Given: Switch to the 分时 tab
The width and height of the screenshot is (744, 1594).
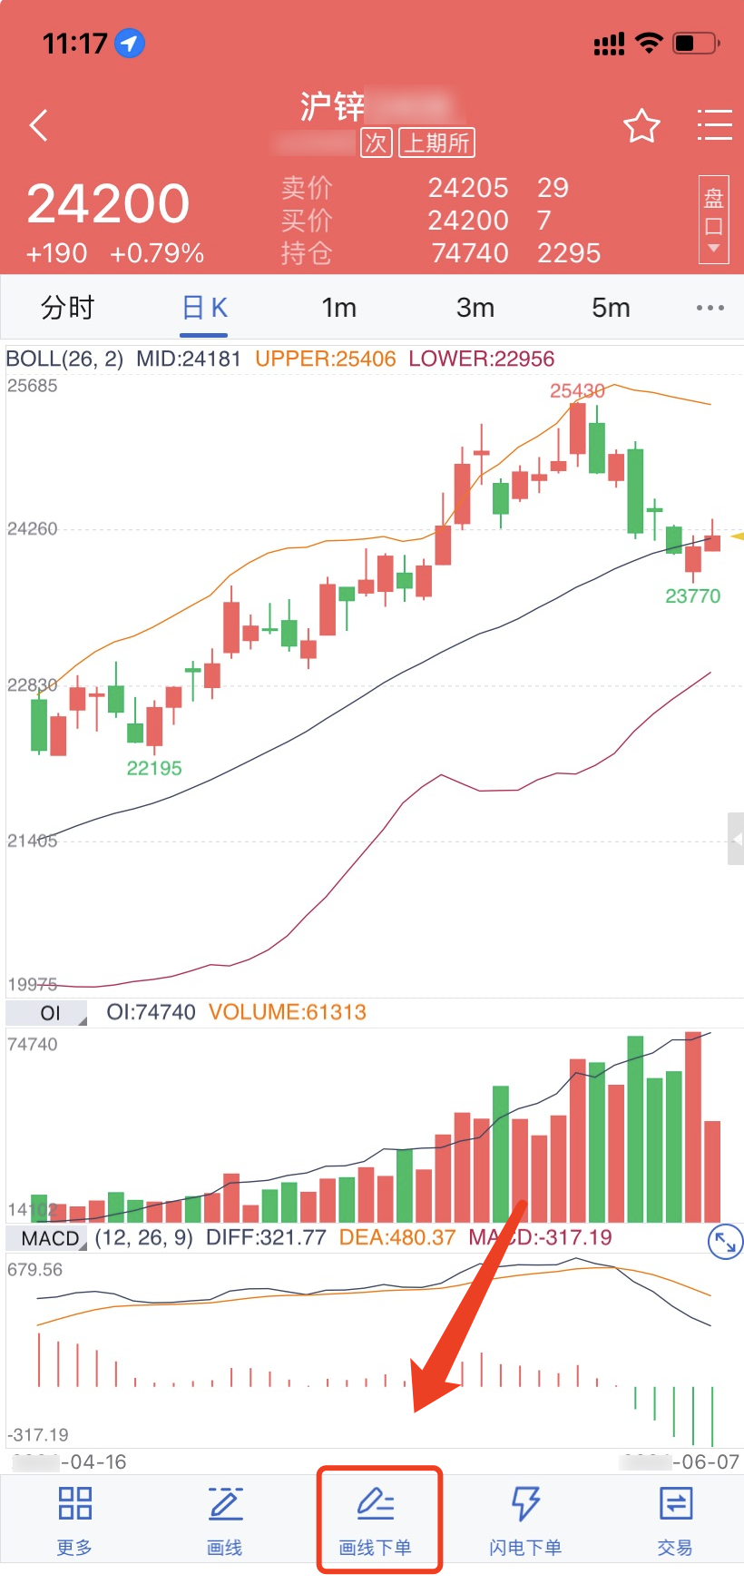Looking at the screenshot, I should click(67, 308).
